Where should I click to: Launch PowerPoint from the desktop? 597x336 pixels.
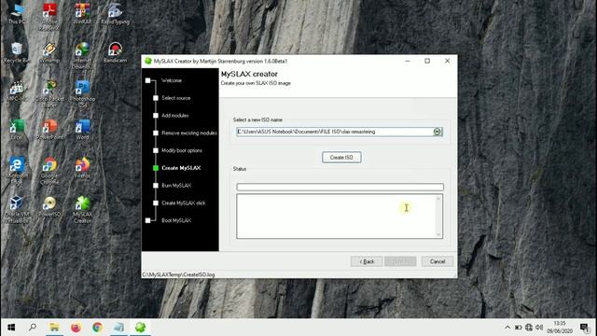click(49, 130)
